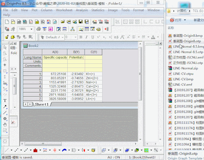
Task: Click the Print icon in the toolbar
Action: [x=38, y=29]
